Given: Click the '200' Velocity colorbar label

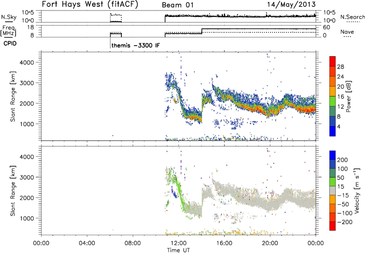Looking at the screenshot, I should (x=343, y=160).
